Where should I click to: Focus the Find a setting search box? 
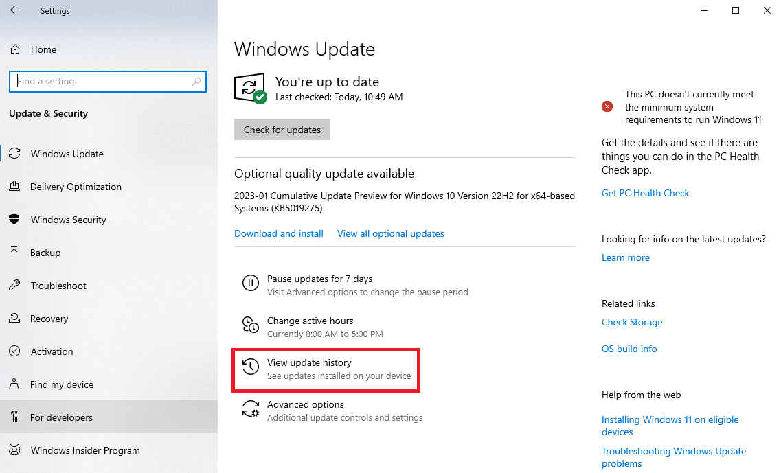(x=108, y=81)
